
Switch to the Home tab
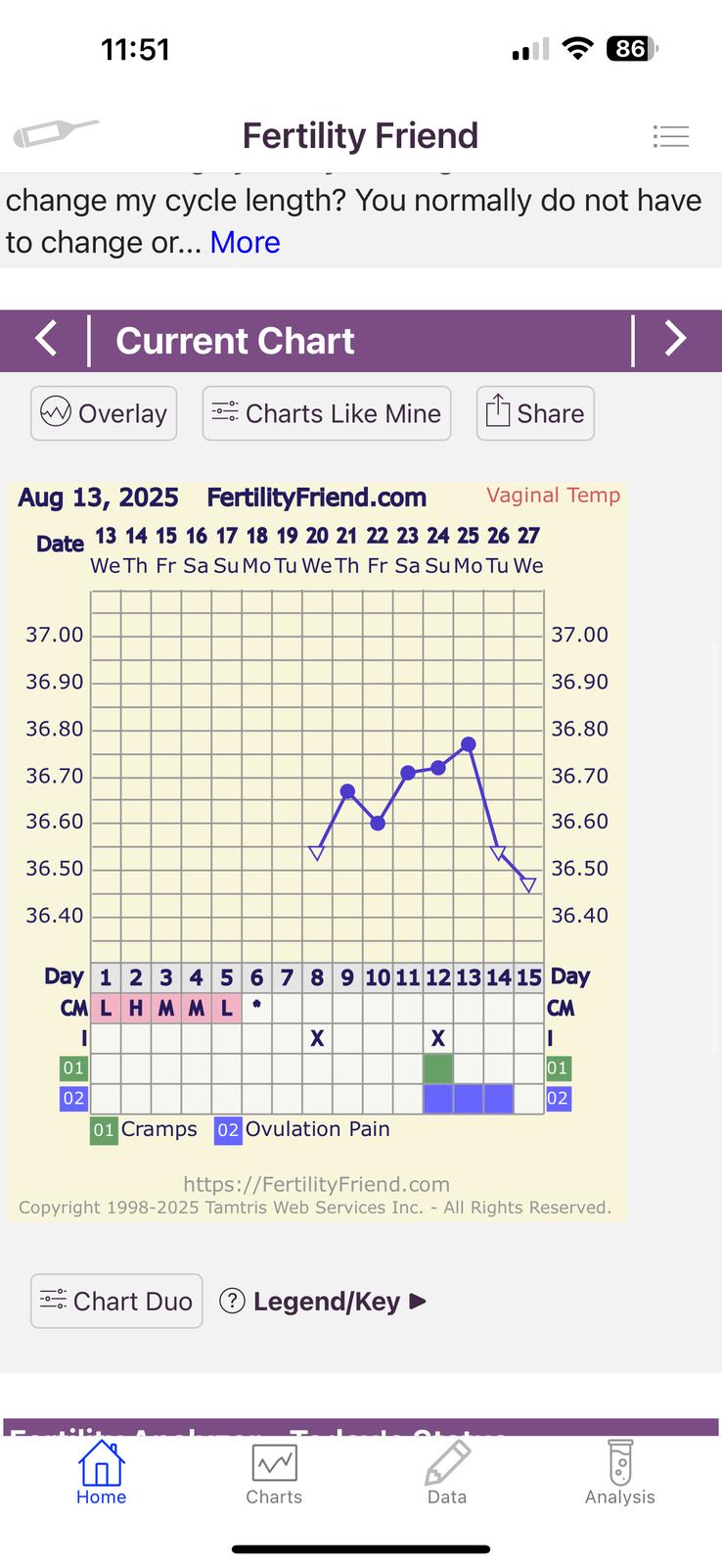tap(101, 1473)
